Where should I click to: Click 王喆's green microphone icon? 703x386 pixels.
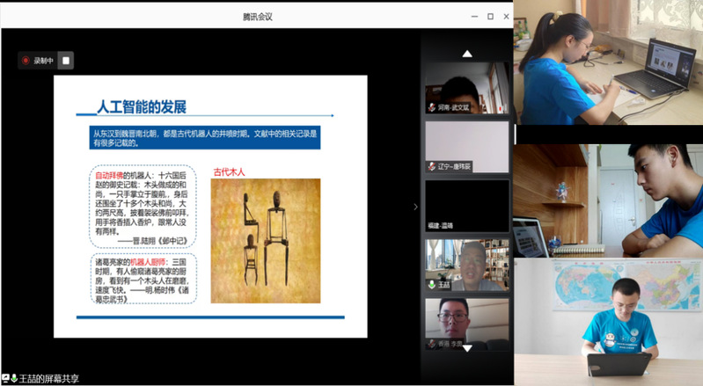point(432,284)
